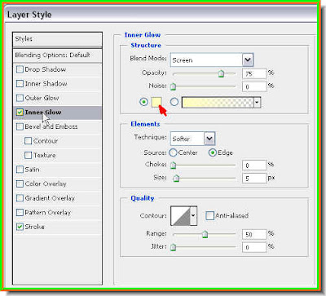Click the Jitter percentage field
This screenshot has height=296, width=326.
254,247
